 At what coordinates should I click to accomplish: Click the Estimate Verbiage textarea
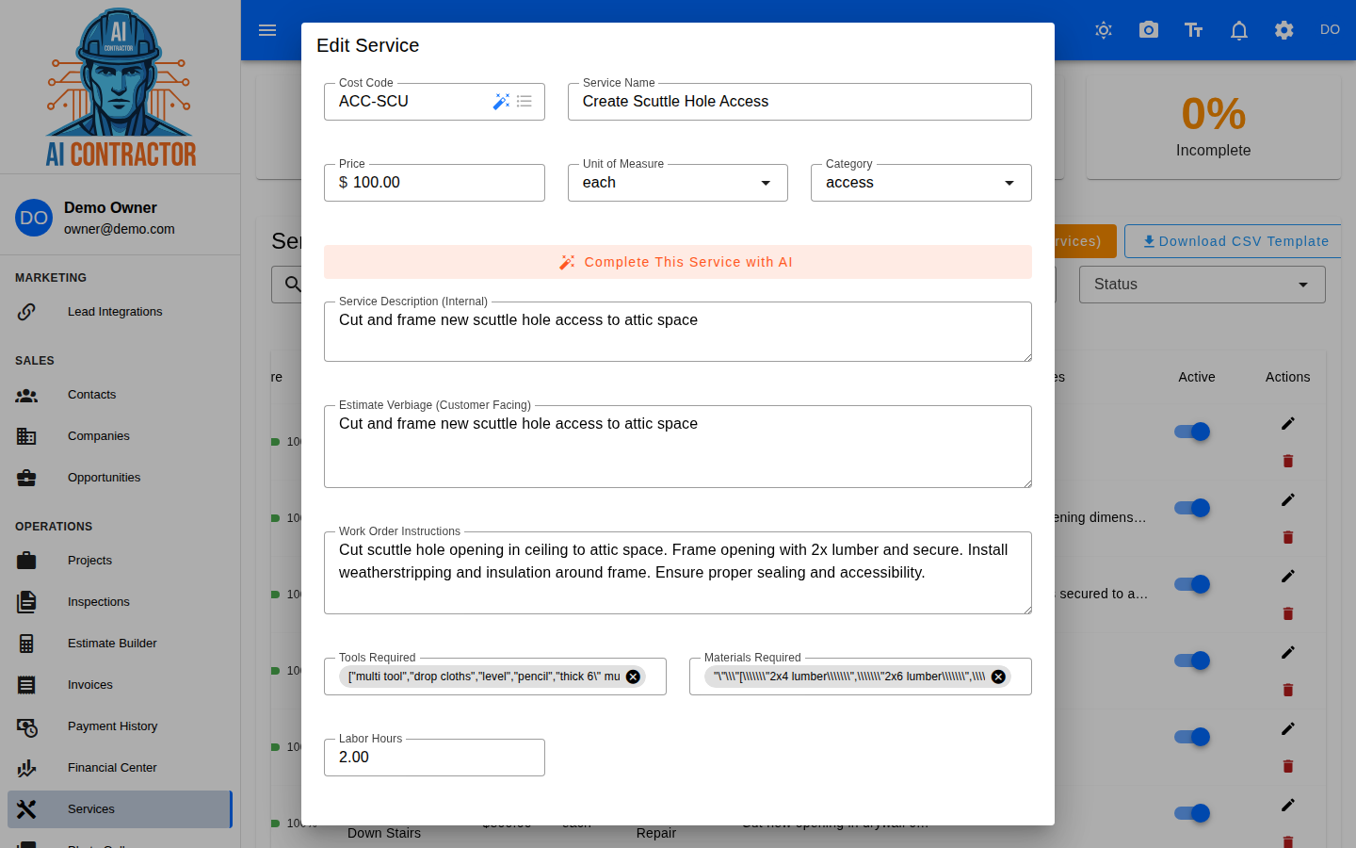tap(678, 447)
